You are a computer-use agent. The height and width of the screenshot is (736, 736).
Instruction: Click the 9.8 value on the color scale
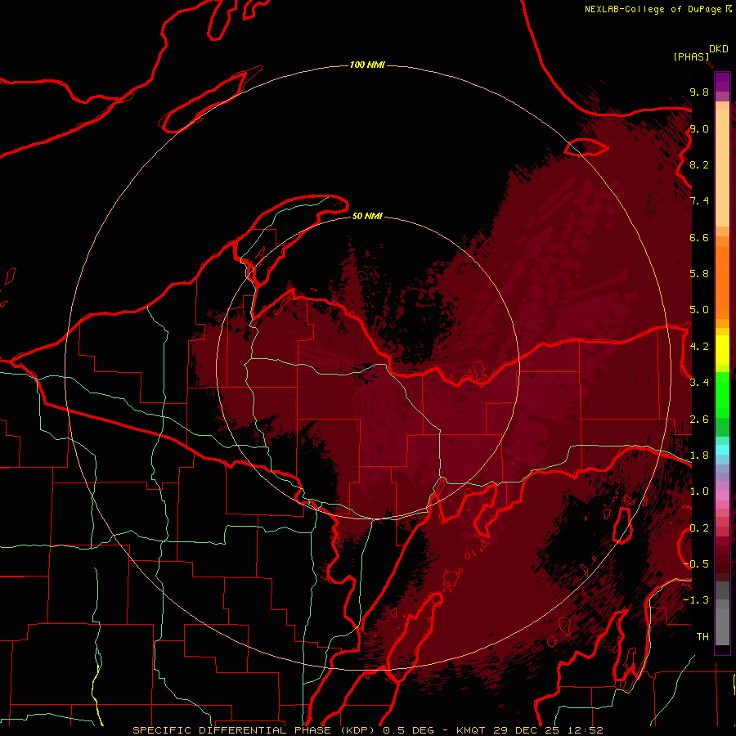coord(699,92)
